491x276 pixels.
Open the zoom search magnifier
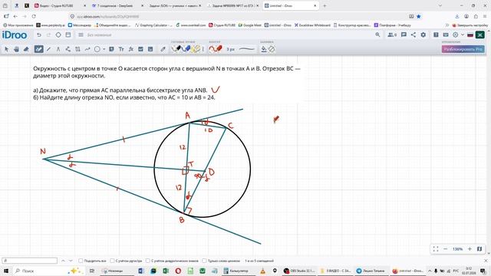point(377,34)
